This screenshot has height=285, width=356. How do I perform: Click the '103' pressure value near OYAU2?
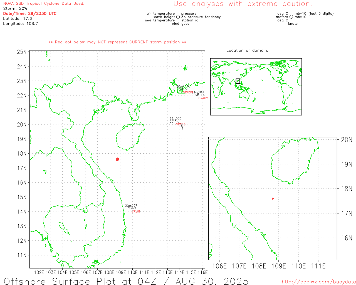pos(201,92)
